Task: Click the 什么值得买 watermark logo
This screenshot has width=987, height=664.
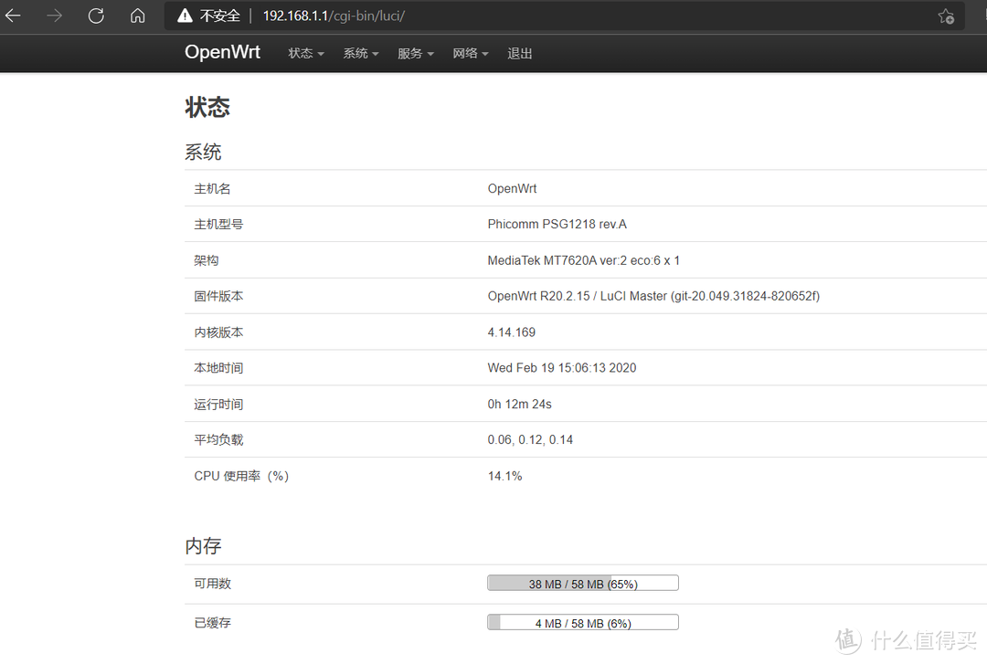Action: tap(905, 639)
